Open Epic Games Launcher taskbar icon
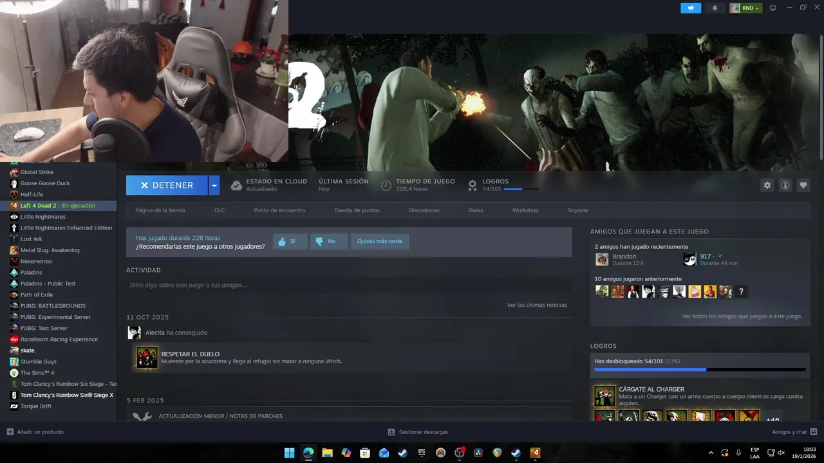824x463 pixels. click(422, 453)
